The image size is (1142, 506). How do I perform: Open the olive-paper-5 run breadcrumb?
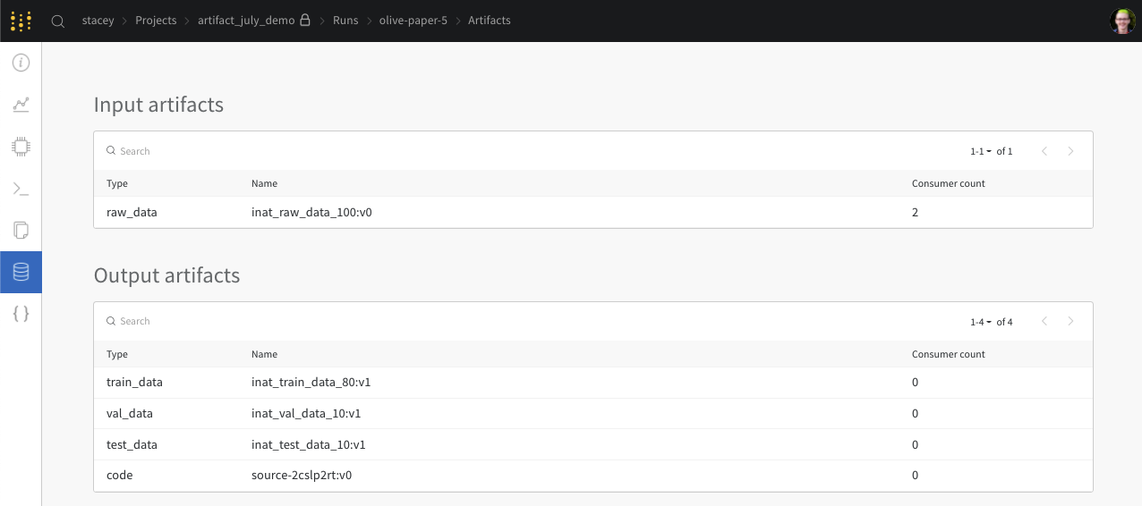413,21
